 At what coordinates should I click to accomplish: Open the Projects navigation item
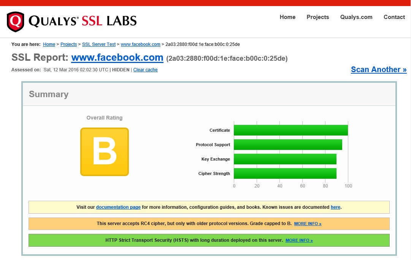[x=318, y=17]
